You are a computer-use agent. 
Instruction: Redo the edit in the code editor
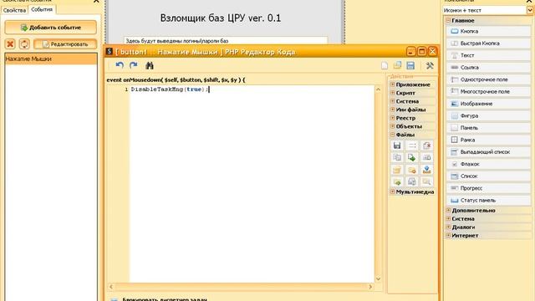click(134, 65)
